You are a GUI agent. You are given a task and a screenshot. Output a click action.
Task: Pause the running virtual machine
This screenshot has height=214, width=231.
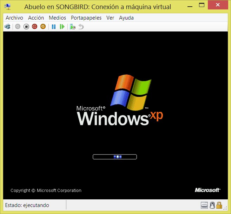pyautogui.click(x=54, y=27)
